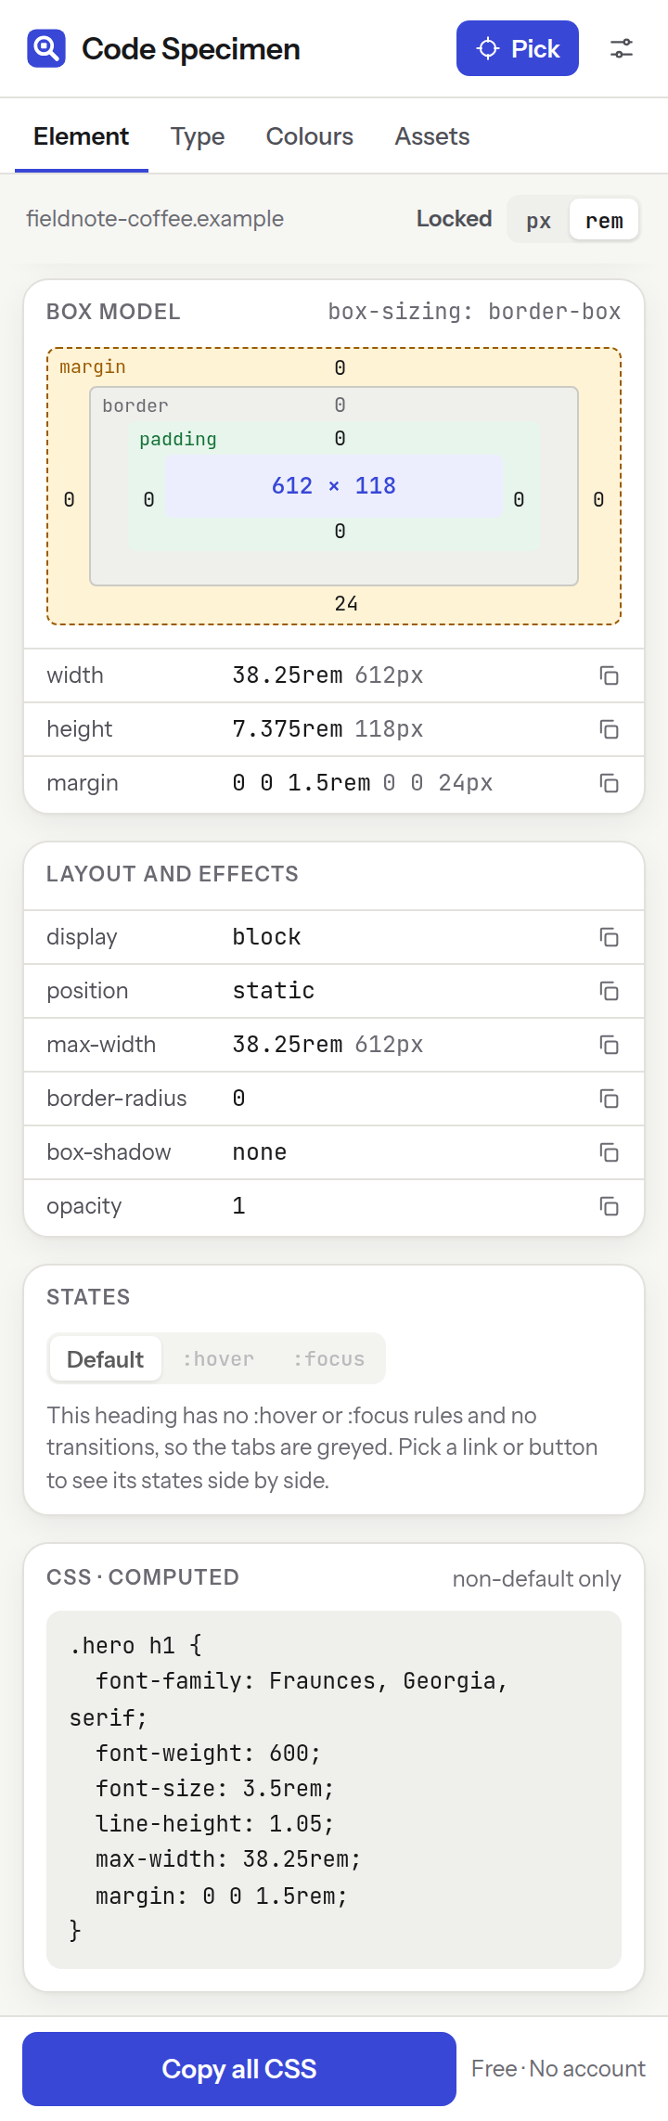
Task: Click the box-shadow none value
Action: (x=260, y=1152)
